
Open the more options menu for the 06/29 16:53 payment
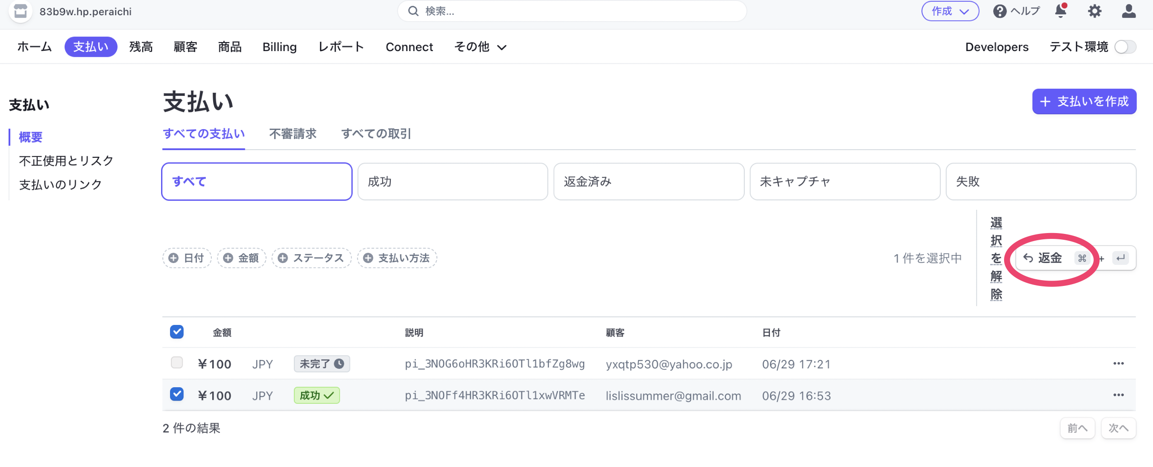coord(1118,395)
